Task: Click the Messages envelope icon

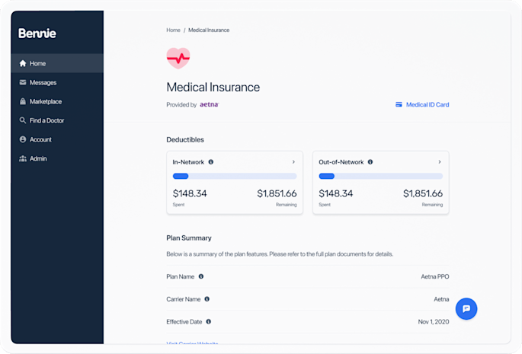Action: (23, 82)
